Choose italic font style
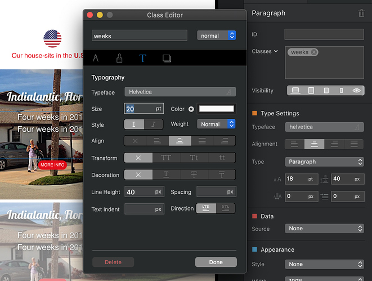Image resolution: width=372 pixels, height=281 pixels. click(x=154, y=124)
